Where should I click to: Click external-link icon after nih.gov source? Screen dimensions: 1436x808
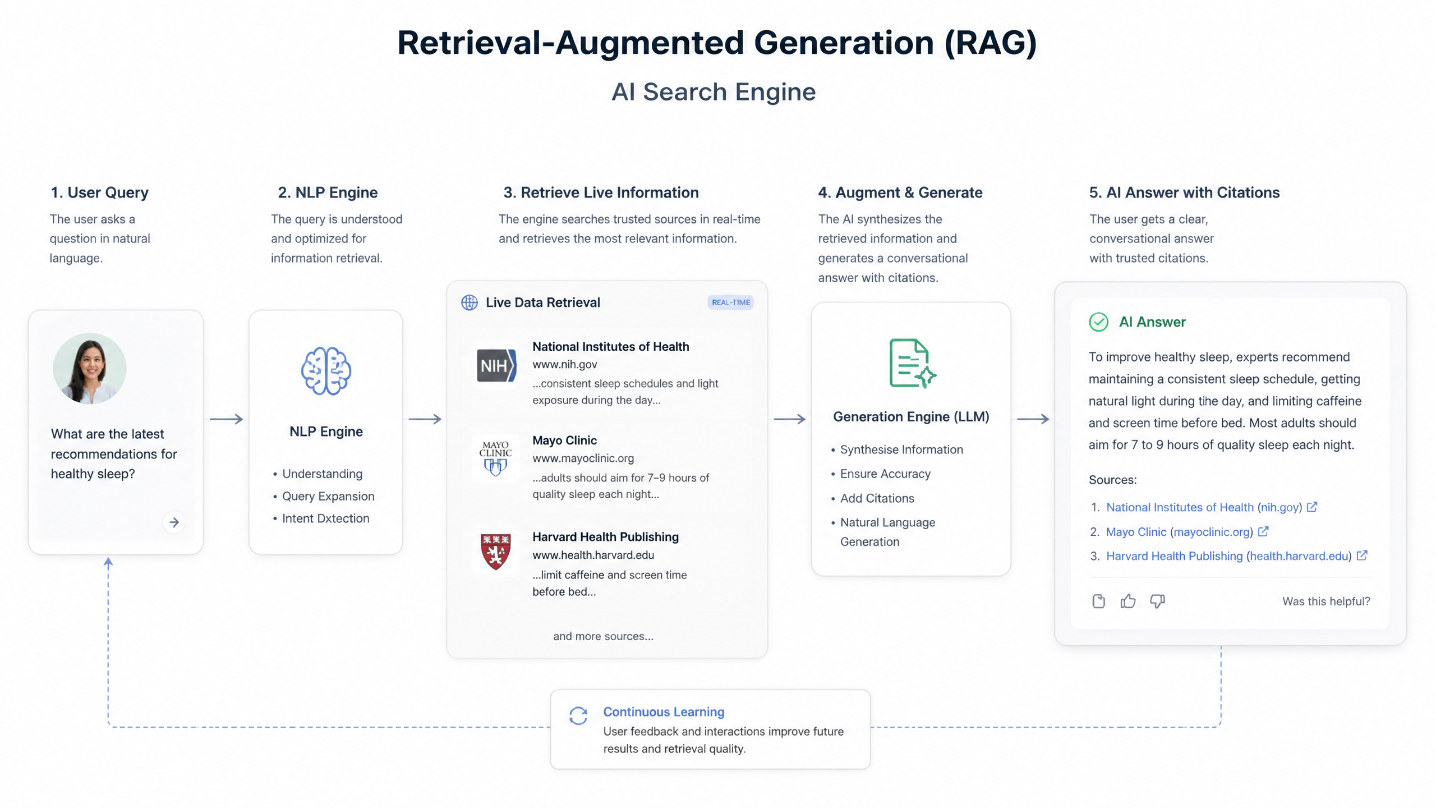click(x=1311, y=507)
